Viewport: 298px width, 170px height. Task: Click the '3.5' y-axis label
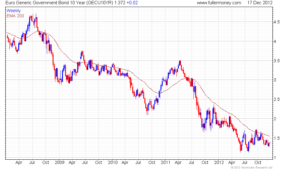pyautogui.click(x=276, y=61)
